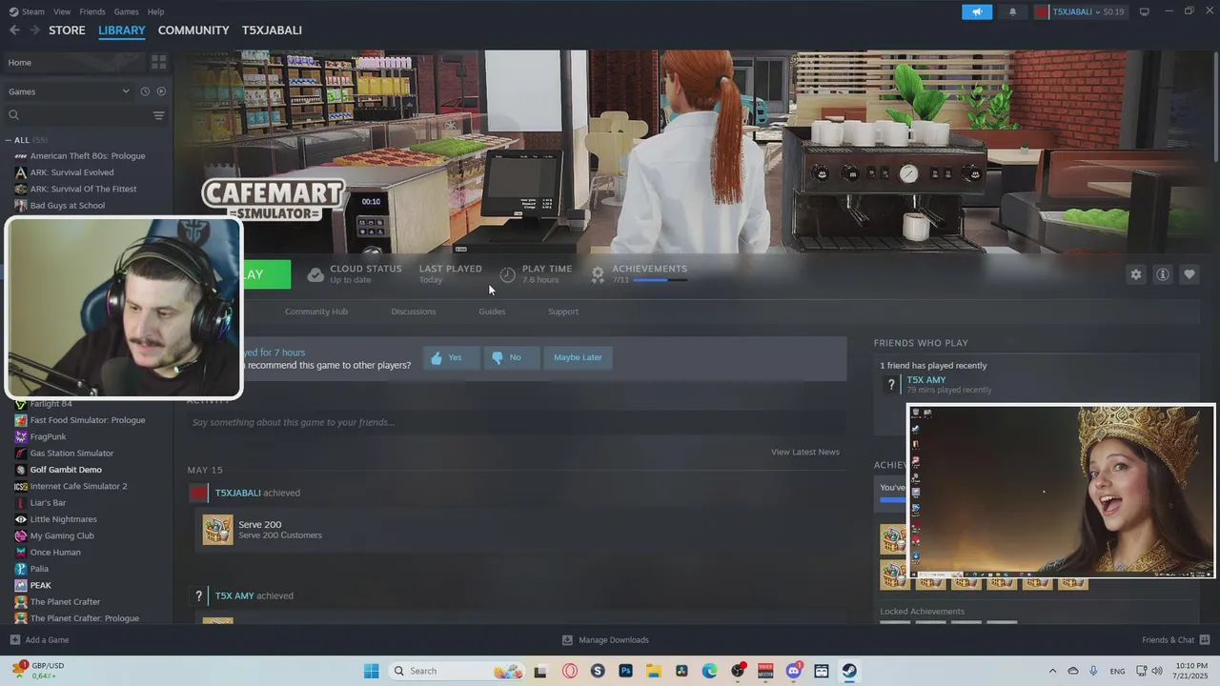Open the Windows Start button
This screenshot has height=686, width=1220.
coord(372,671)
